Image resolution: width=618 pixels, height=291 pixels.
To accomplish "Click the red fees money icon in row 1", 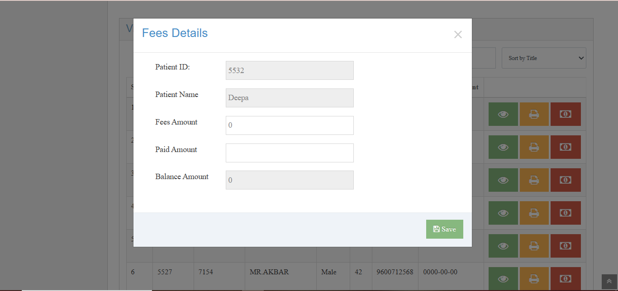I will (x=565, y=114).
